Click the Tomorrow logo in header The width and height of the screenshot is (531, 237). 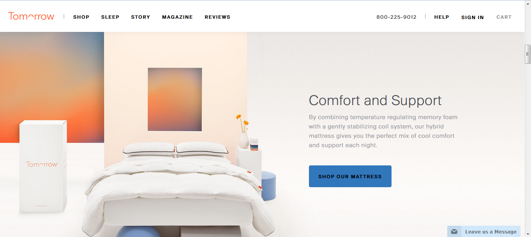pos(31,16)
